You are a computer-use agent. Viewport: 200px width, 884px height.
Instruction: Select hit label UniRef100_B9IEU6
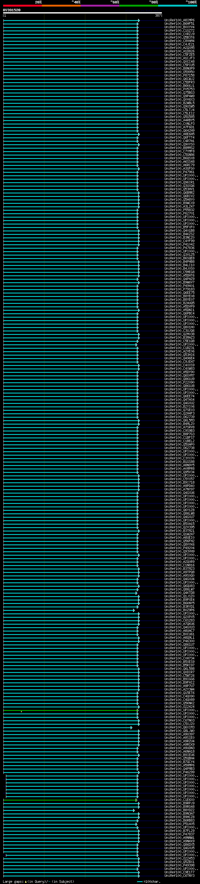pos(179,755)
